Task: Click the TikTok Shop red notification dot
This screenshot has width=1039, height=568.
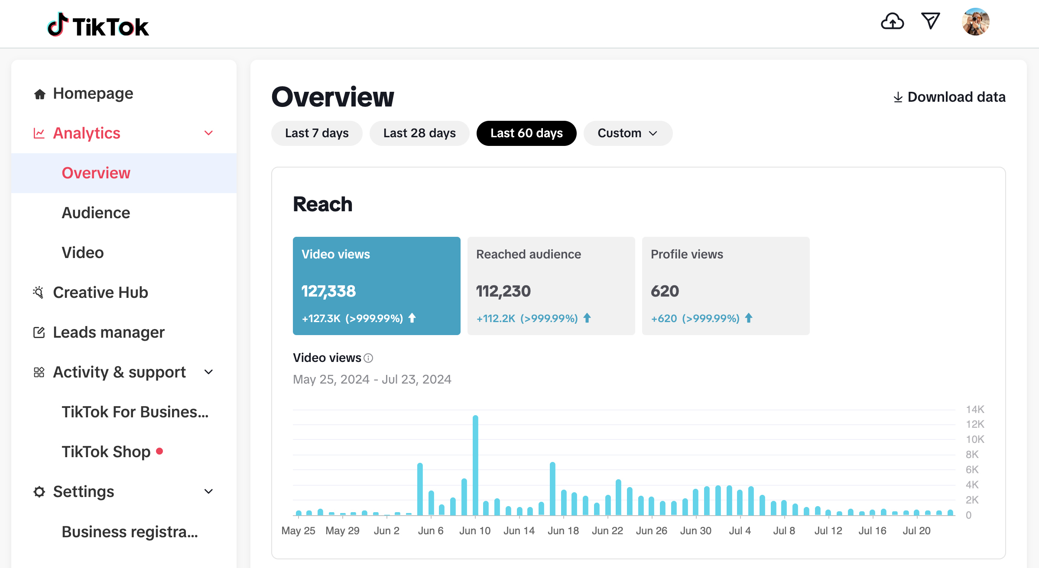Action: point(159,451)
